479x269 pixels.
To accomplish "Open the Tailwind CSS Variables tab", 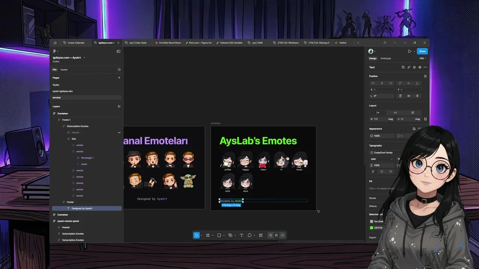I will [229, 43].
